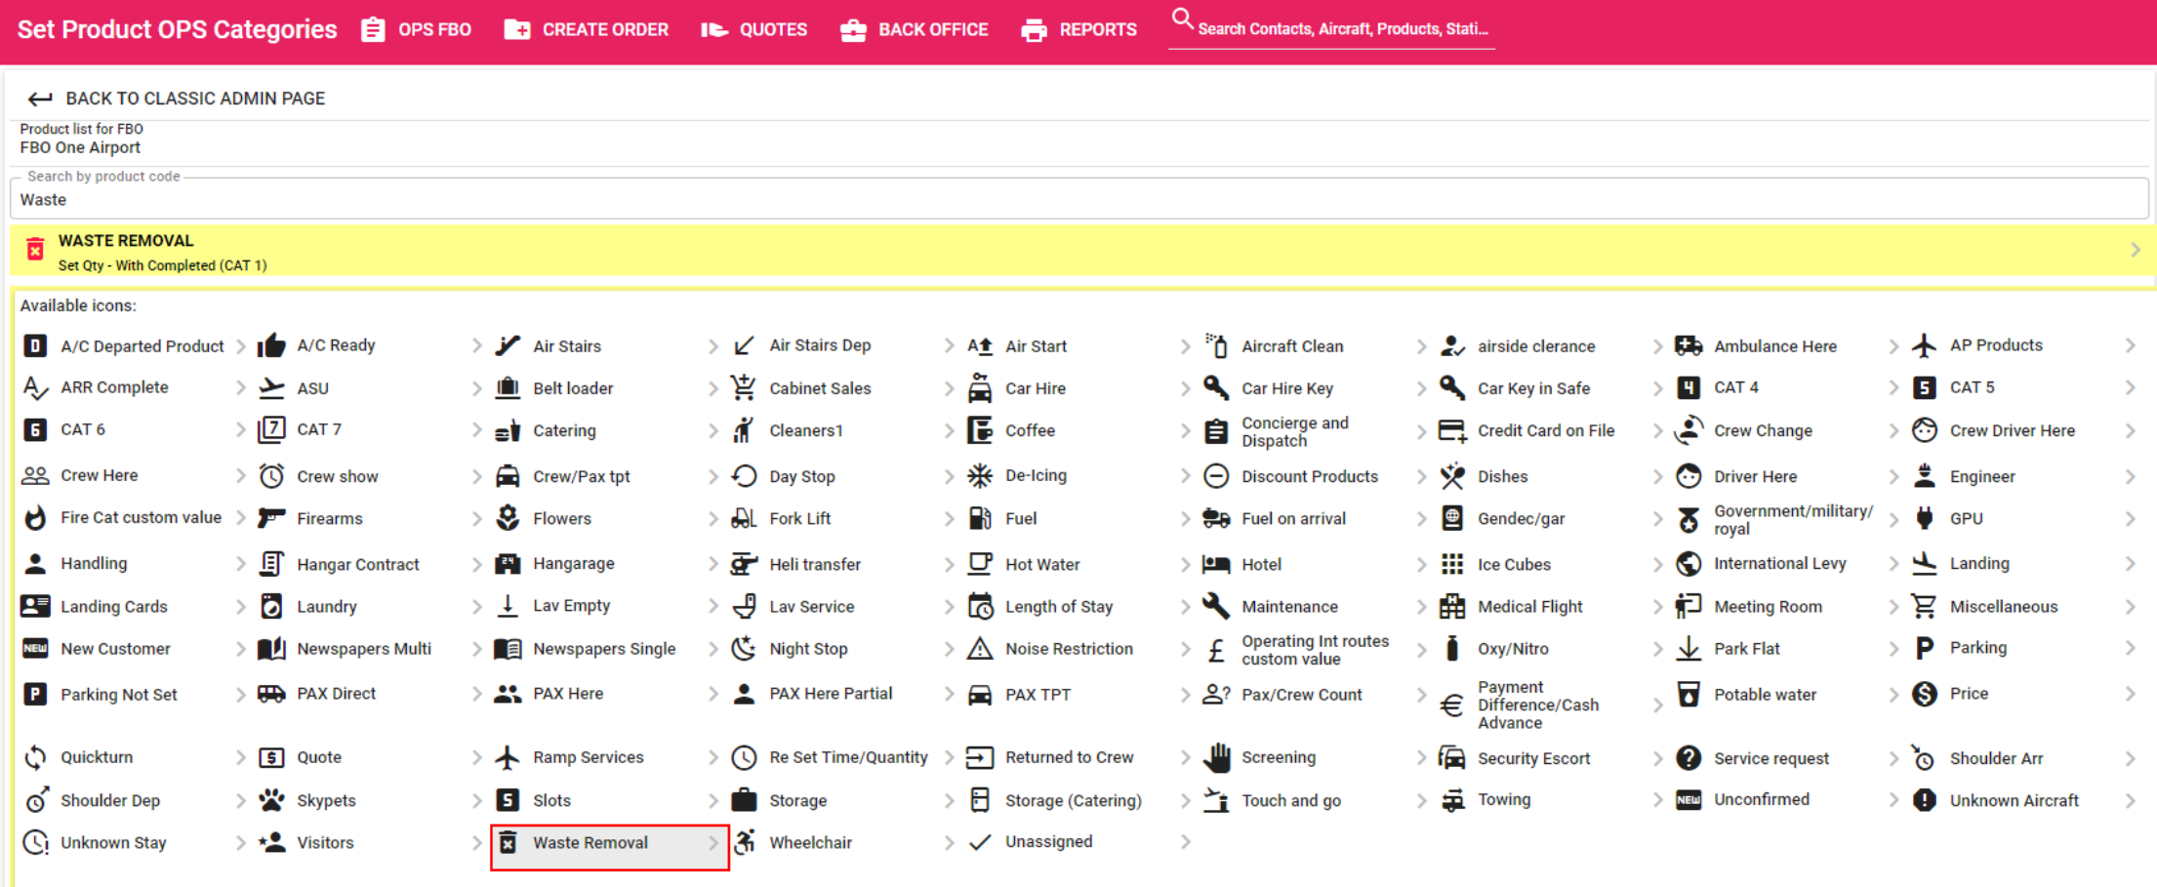Go back to classic admin page
The height and width of the screenshot is (887, 2157).
177,99
